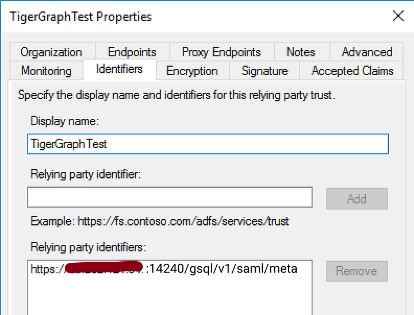Open the Organization tab

tap(52, 52)
